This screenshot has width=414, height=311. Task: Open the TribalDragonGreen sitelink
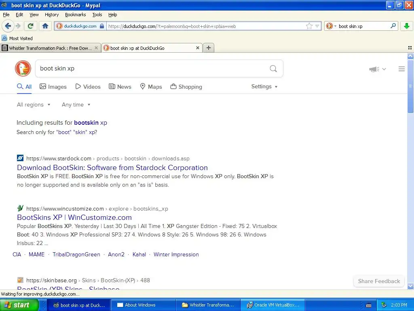pos(76,254)
